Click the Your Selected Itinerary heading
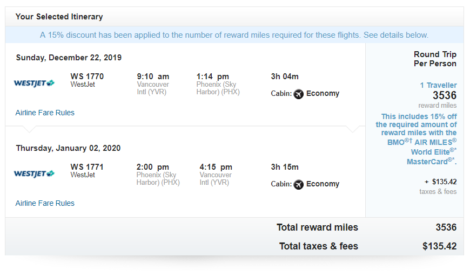The height and width of the screenshot is (271, 470). (x=59, y=17)
